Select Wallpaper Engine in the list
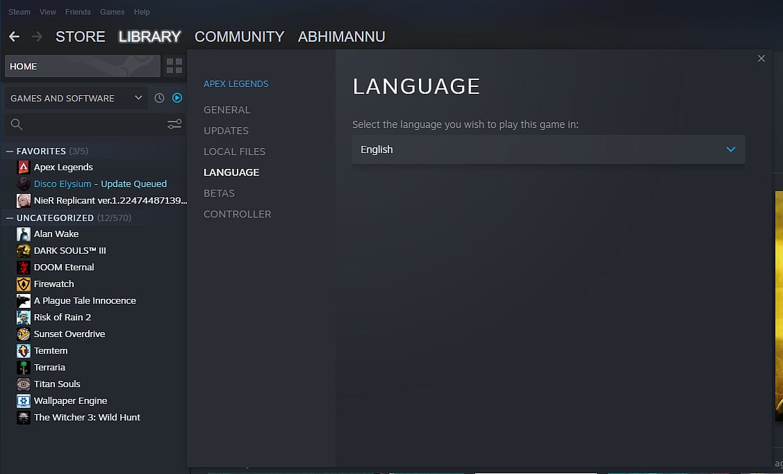Image resolution: width=783 pixels, height=474 pixels. click(x=70, y=400)
